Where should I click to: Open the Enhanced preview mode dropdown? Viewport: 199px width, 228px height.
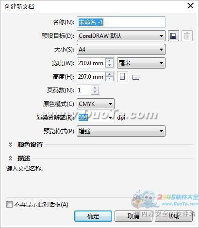point(121,131)
